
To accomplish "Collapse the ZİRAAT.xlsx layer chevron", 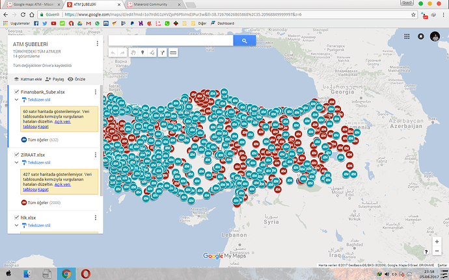I will pos(17,162).
